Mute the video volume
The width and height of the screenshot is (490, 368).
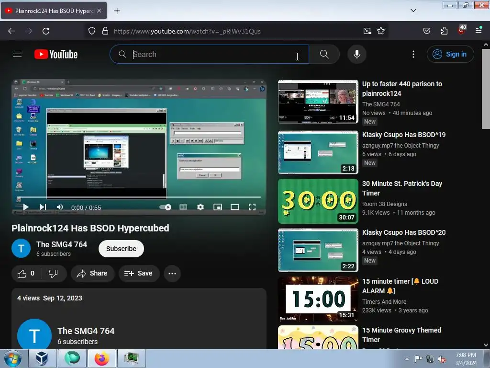[x=60, y=207]
